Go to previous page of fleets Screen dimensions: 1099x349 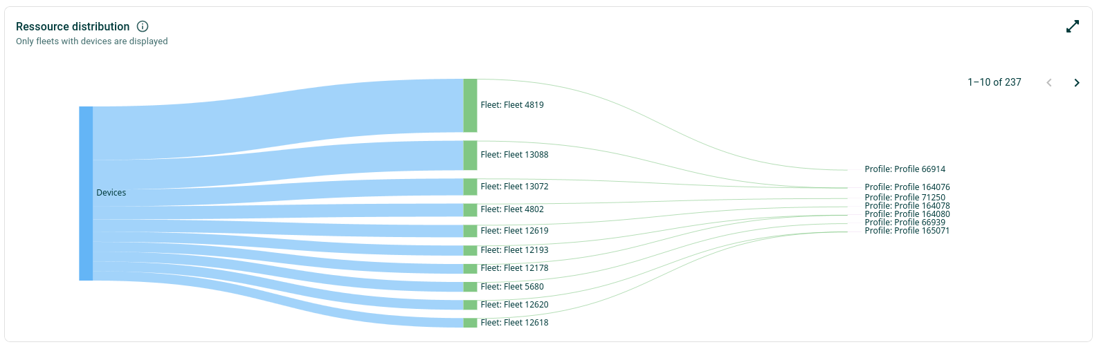point(1049,82)
